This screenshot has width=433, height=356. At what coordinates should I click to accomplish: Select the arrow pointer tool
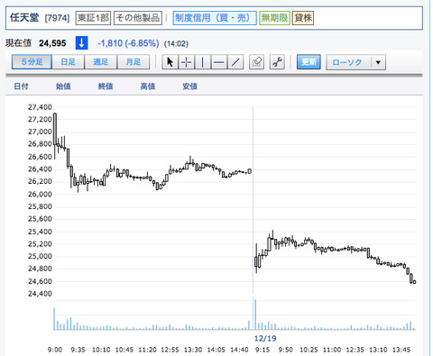(x=170, y=62)
